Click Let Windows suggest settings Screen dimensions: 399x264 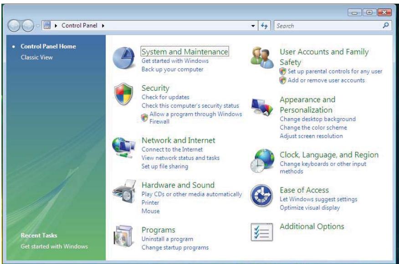pyautogui.click(x=318, y=199)
